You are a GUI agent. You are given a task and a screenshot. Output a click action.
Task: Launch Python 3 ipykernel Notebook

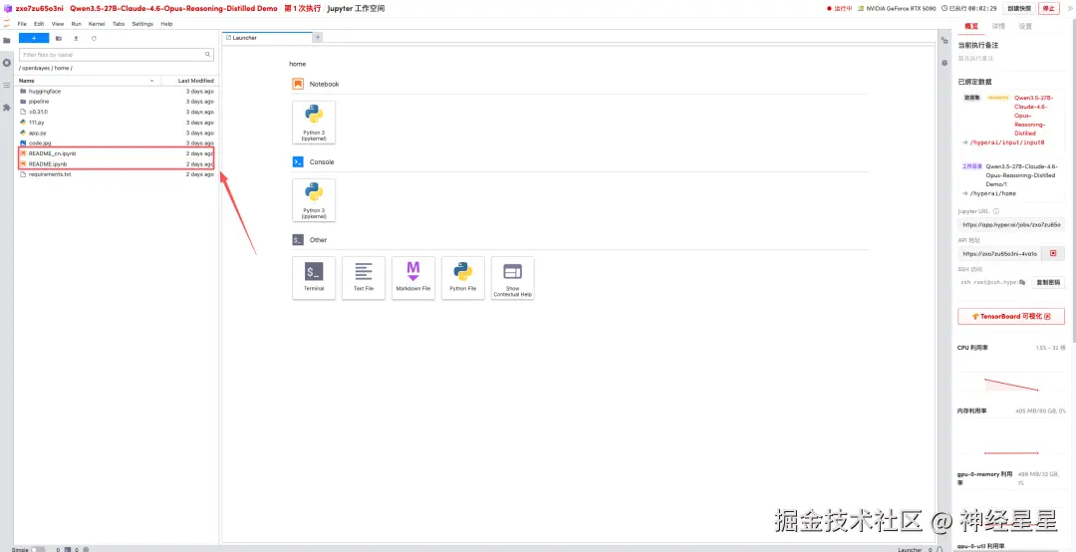tap(314, 123)
